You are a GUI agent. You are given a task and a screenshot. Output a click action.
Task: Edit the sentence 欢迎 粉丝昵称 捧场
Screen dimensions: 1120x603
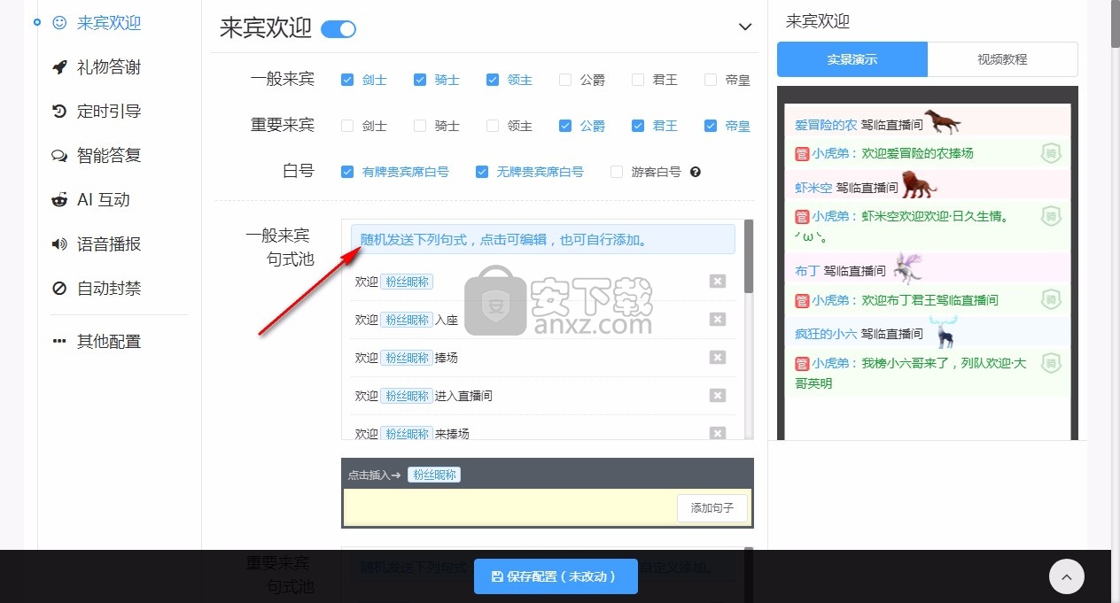pyautogui.click(x=406, y=358)
